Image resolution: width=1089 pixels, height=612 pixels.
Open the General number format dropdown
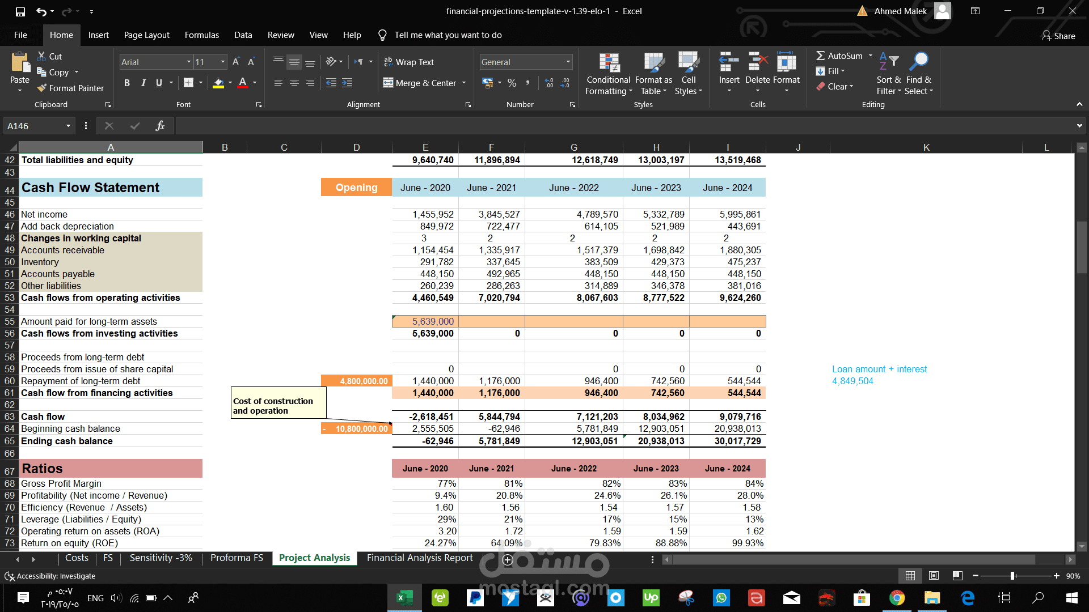coord(568,62)
